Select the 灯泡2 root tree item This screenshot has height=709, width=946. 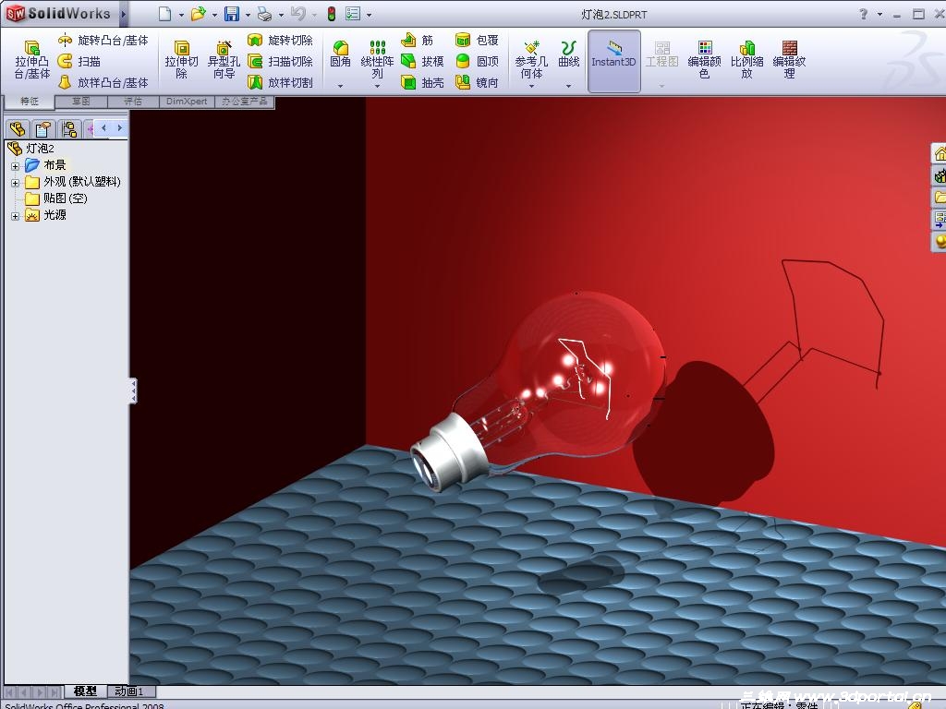tap(30, 149)
